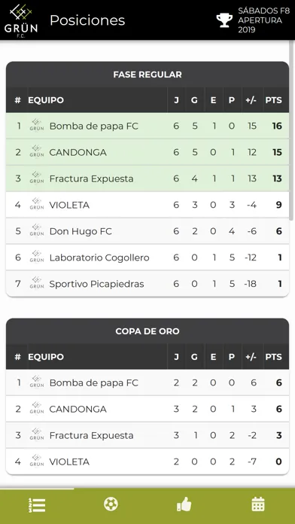
Task: Tap Bomba de papa FC team crest in Fase Regular
Action: (37, 126)
